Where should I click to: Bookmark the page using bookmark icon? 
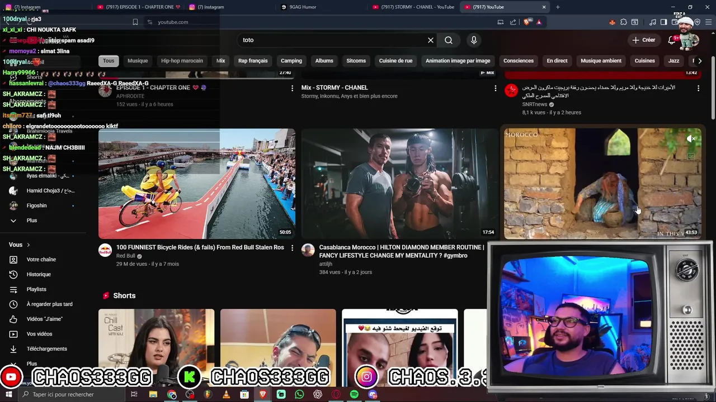pos(135,22)
